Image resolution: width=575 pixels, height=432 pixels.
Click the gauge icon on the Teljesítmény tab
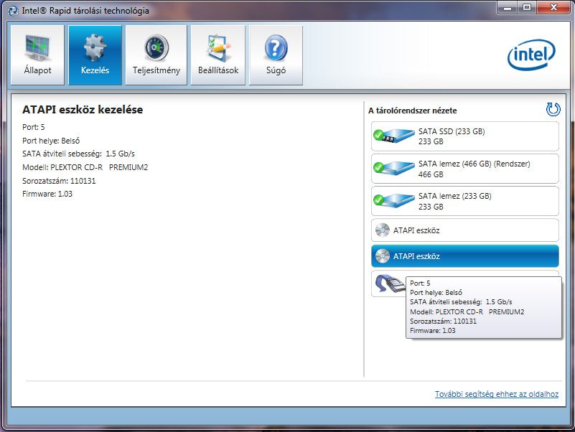pyautogui.click(x=156, y=47)
